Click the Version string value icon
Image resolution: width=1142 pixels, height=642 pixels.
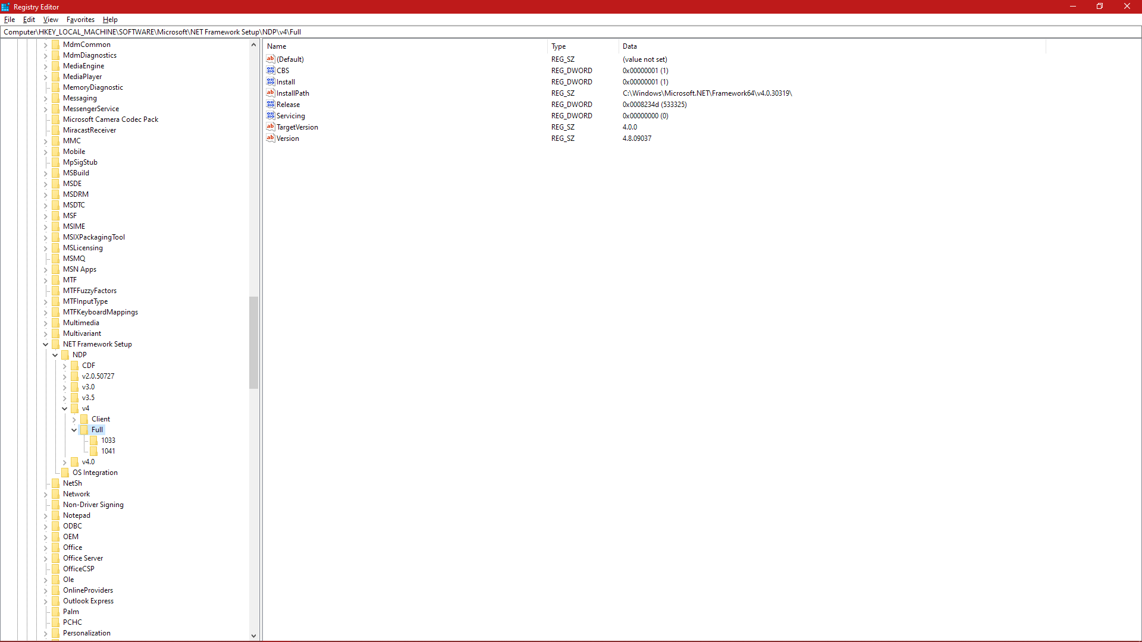271,138
